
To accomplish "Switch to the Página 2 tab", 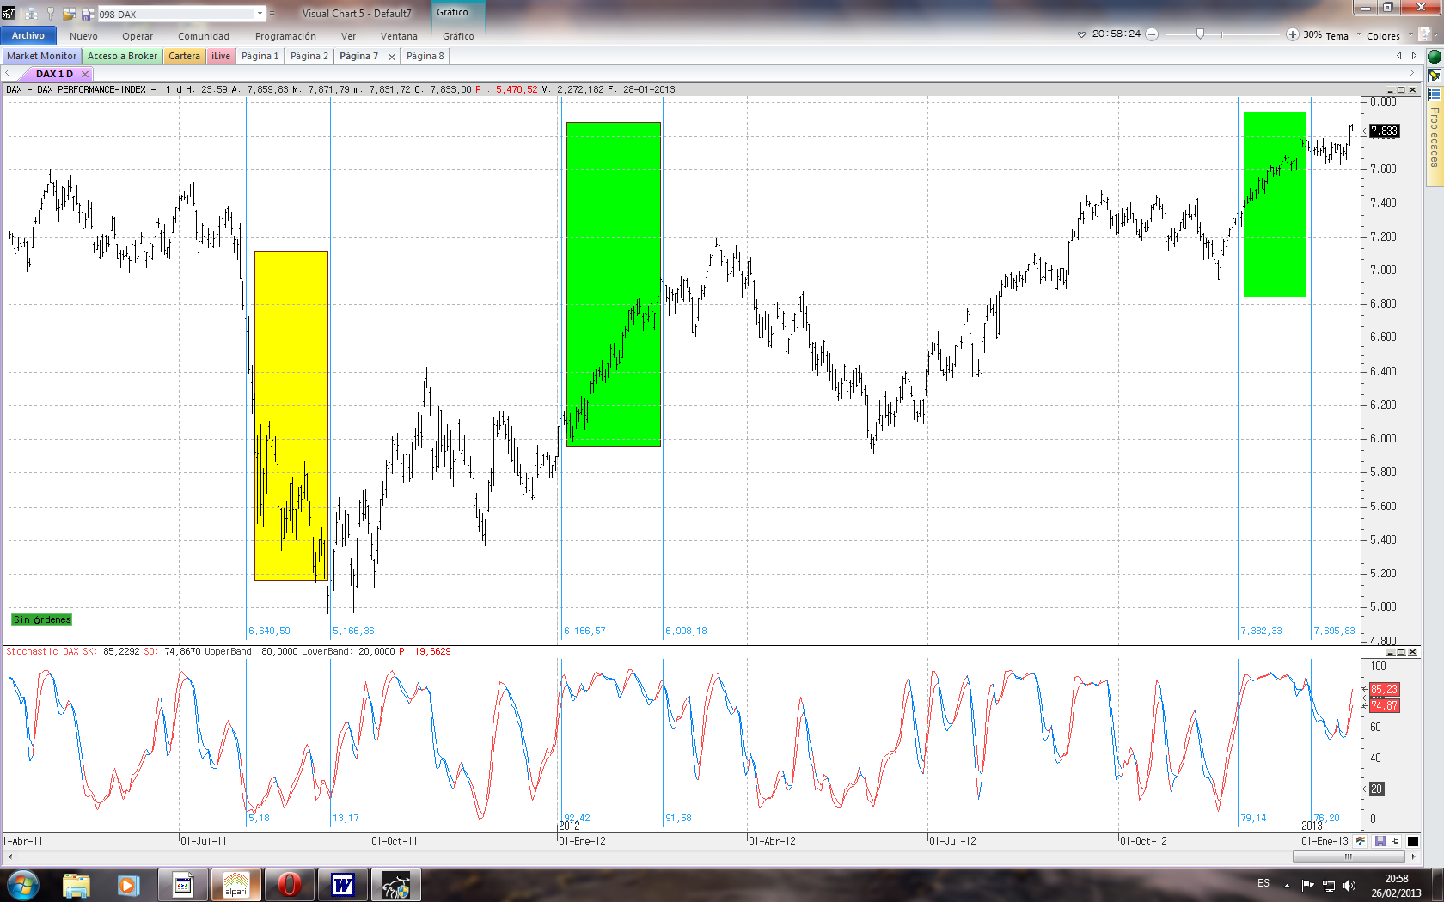I will coord(309,56).
